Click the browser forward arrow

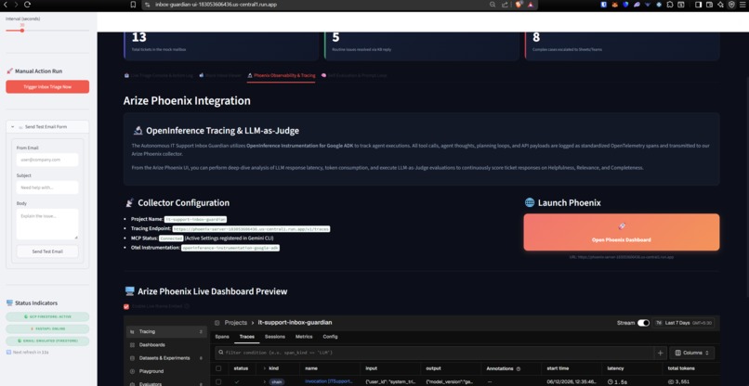tap(16, 5)
